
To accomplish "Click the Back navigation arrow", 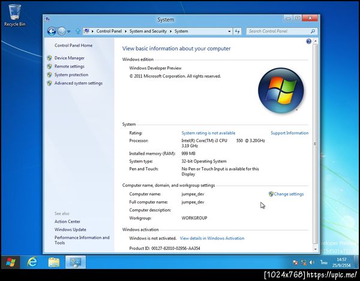I will pyautogui.click(x=52, y=31).
